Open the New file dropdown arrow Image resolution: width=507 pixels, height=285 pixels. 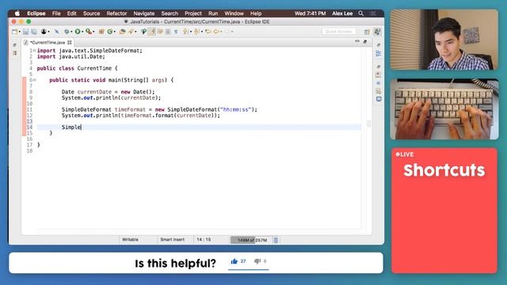pos(19,32)
